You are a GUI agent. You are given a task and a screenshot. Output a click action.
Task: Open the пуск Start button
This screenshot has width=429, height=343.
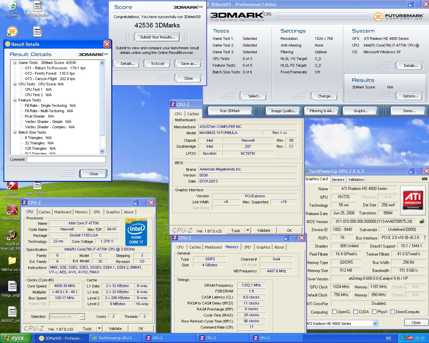[16, 338]
